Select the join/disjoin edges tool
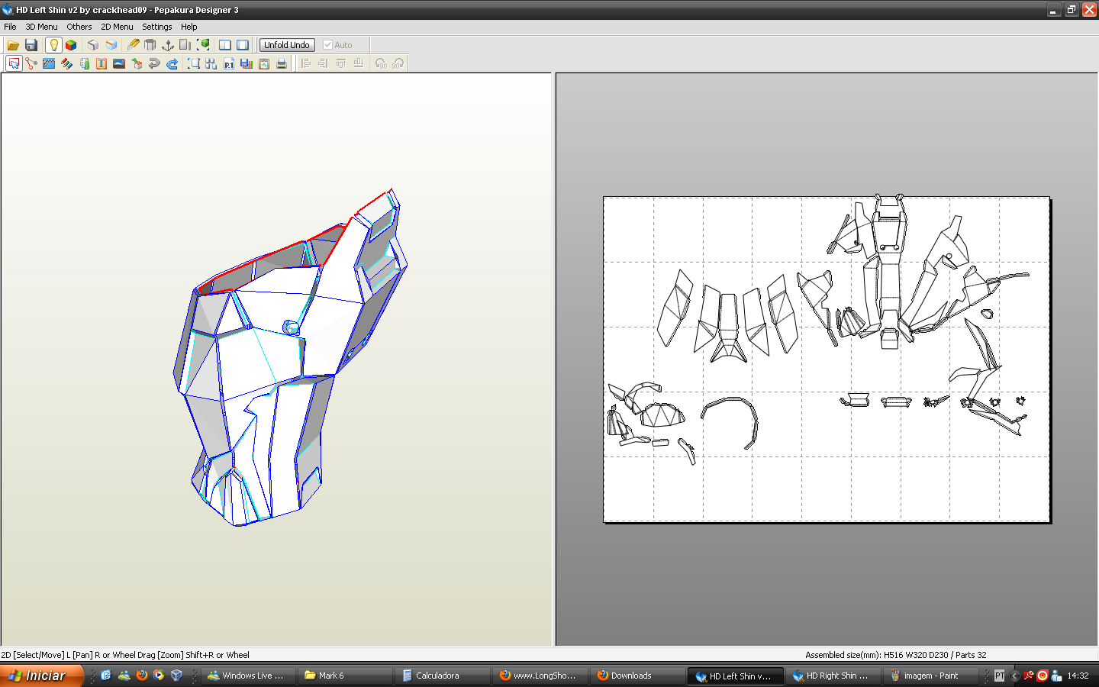This screenshot has width=1099, height=687. pos(31,63)
